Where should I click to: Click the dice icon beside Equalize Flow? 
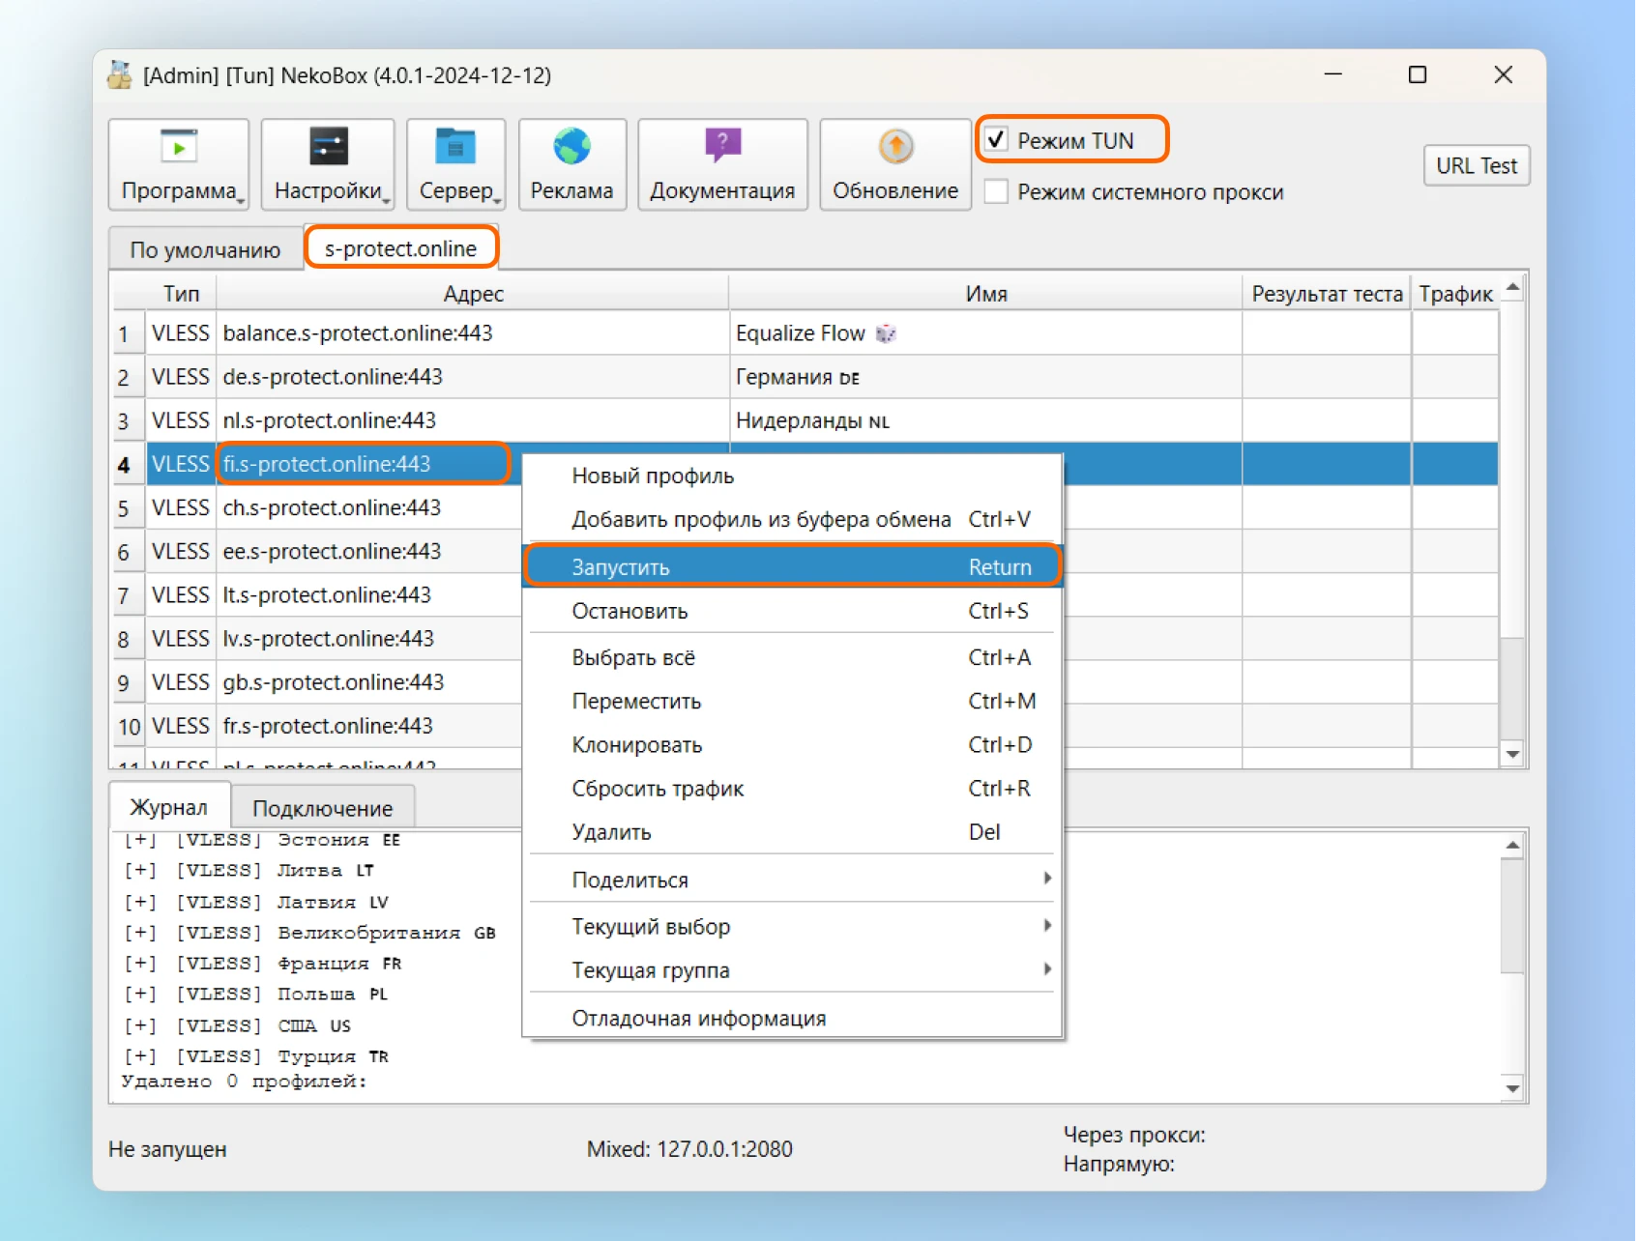pos(885,333)
